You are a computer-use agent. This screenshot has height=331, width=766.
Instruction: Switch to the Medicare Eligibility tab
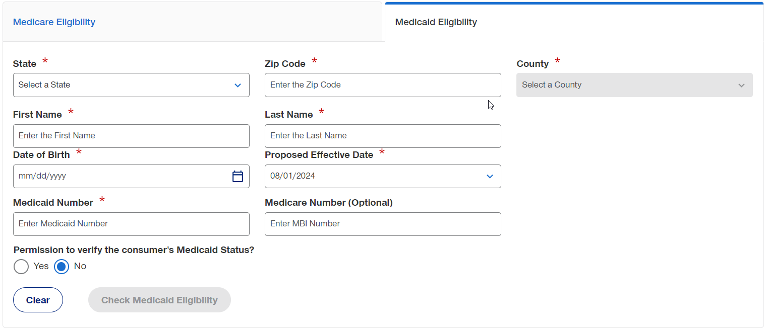coord(192,22)
